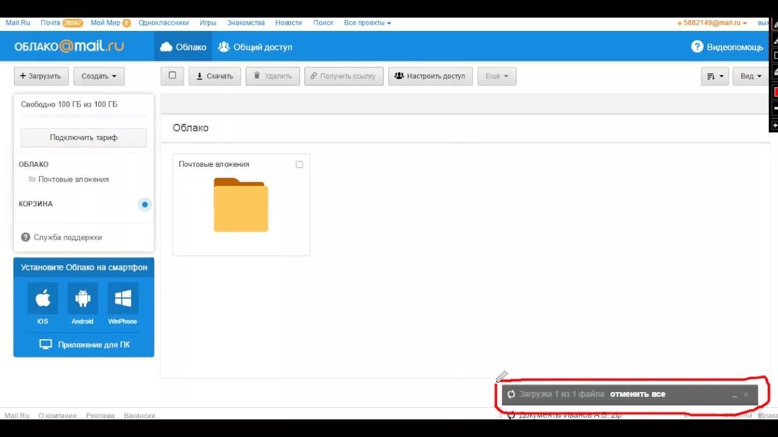
Task: Open Знакомства in top navigation
Action: pos(246,23)
